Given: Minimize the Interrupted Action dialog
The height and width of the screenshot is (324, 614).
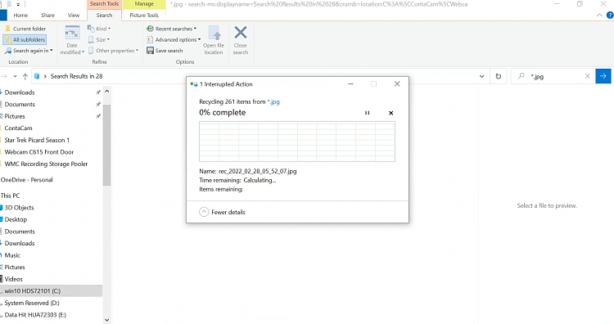Looking at the screenshot, I should (x=351, y=84).
